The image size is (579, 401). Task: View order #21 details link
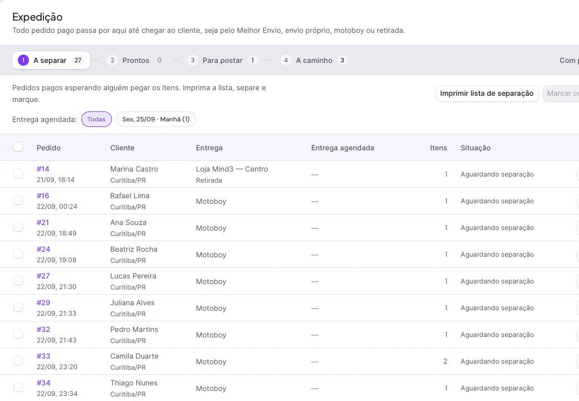[x=43, y=223]
